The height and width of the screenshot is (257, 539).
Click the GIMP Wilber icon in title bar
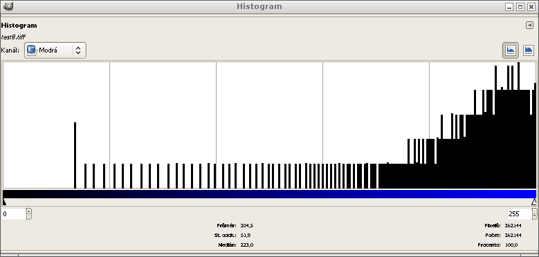[8, 6]
